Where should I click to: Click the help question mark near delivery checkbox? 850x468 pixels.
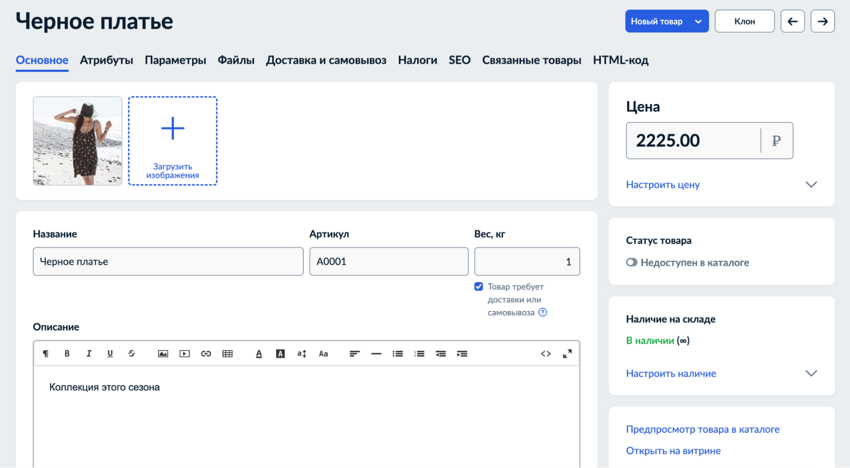point(543,312)
